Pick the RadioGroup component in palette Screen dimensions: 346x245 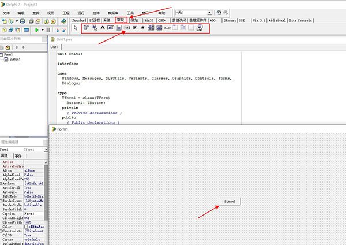pos(183,28)
